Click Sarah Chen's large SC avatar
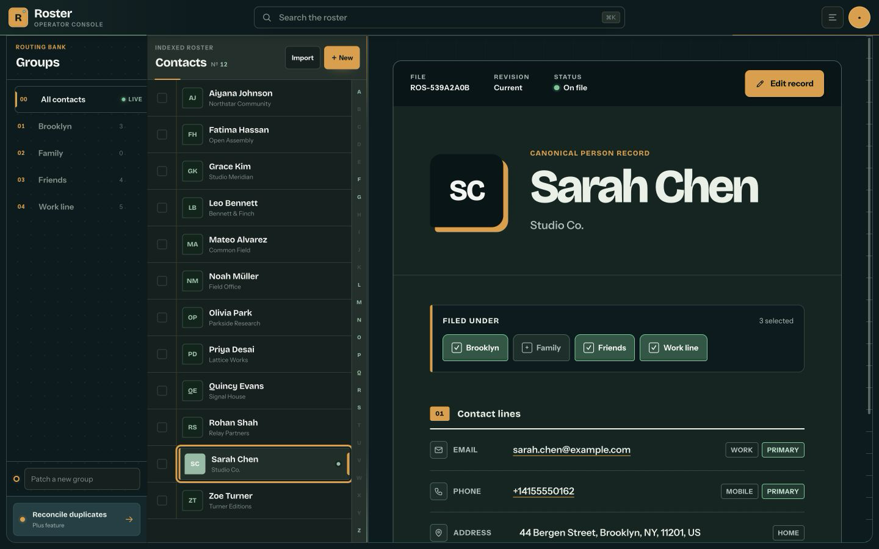 (x=467, y=191)
